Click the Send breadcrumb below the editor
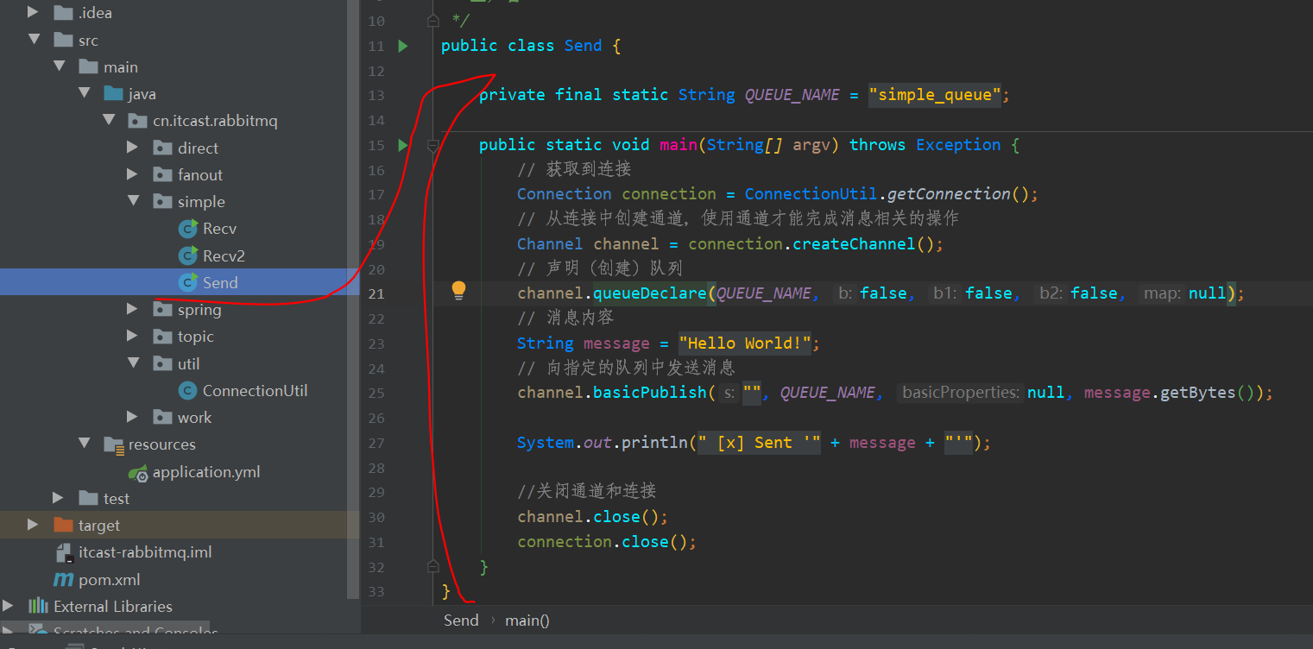The width and height of the screenshot is (1313, 649). (x=461, y=621)
